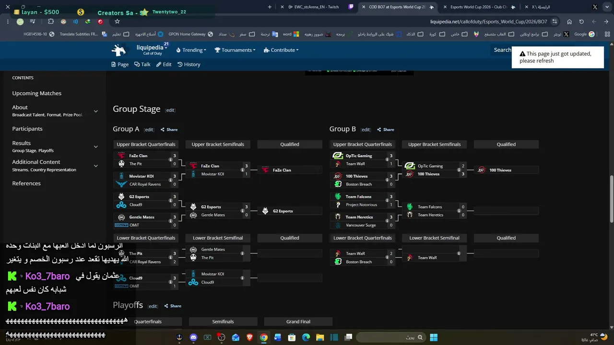Show match info for G2 Esports vs Cloud9 quarterfinal
This screenshot has height=345, width=614.
(x=170, y=201)
